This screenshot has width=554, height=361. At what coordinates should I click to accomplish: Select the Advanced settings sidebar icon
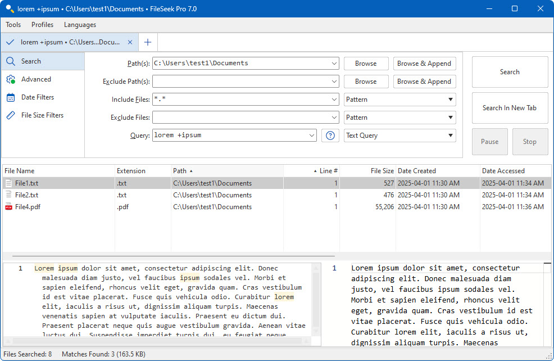(10, 80)
